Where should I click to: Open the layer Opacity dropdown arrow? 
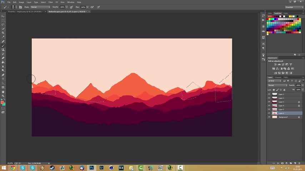pyautogui.click(x=302, y=85)
